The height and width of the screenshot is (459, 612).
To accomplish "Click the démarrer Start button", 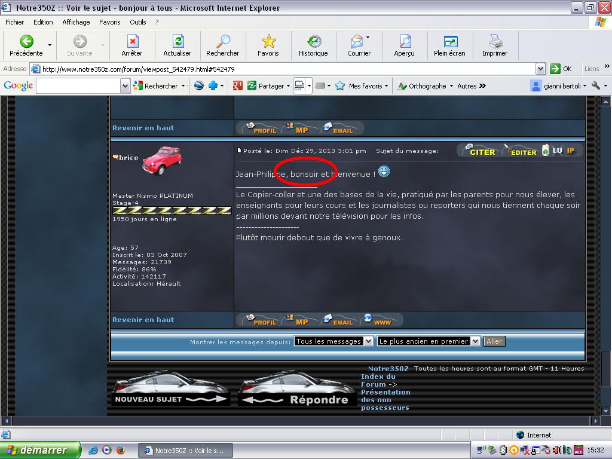I will tap(40, 450).
